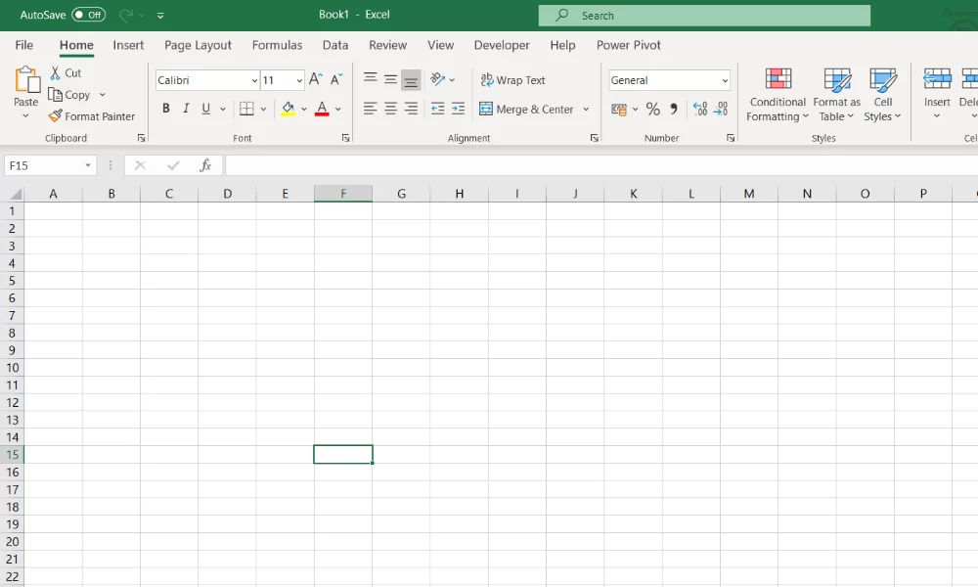Click the Center align icon
This screenshot has height=587, width=978.
[390, 110]
